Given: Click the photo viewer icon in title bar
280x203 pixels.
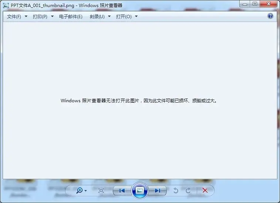Looking at the screenshot, I should (x=6, y=6).
